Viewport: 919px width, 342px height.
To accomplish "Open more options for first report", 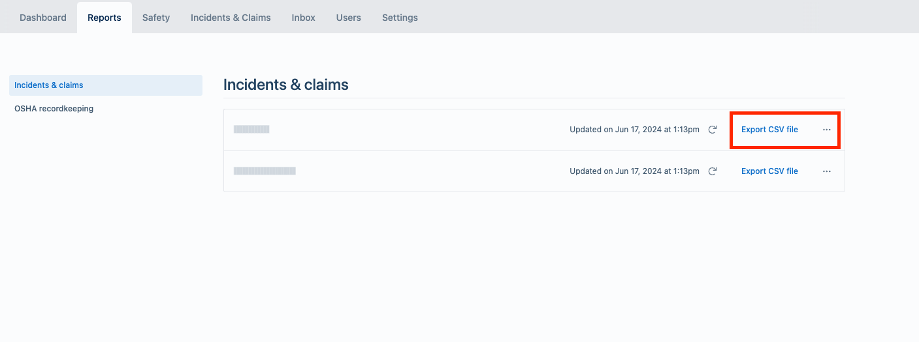I will 827,130.
